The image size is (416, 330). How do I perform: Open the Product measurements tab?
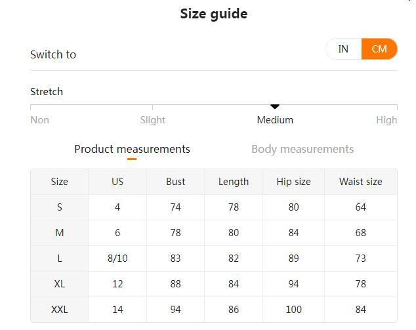(132, 149)
